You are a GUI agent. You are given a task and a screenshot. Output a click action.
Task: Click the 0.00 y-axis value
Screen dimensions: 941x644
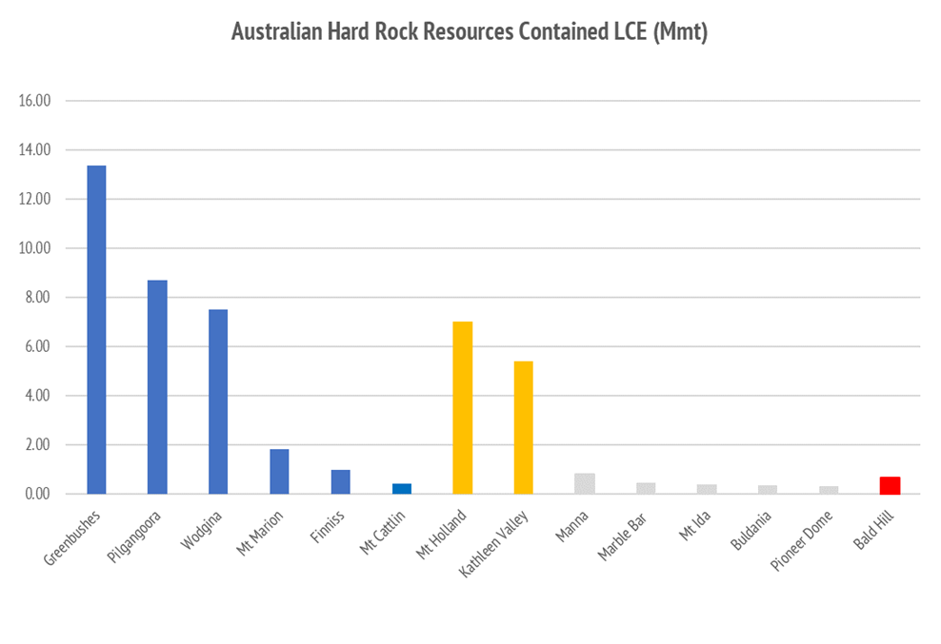[x=37, y=494]
